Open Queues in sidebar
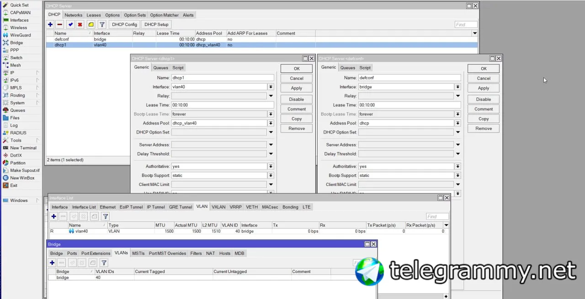Image resolution: width=585 pixels, height=299 pixels. click(x=17, y=110)
